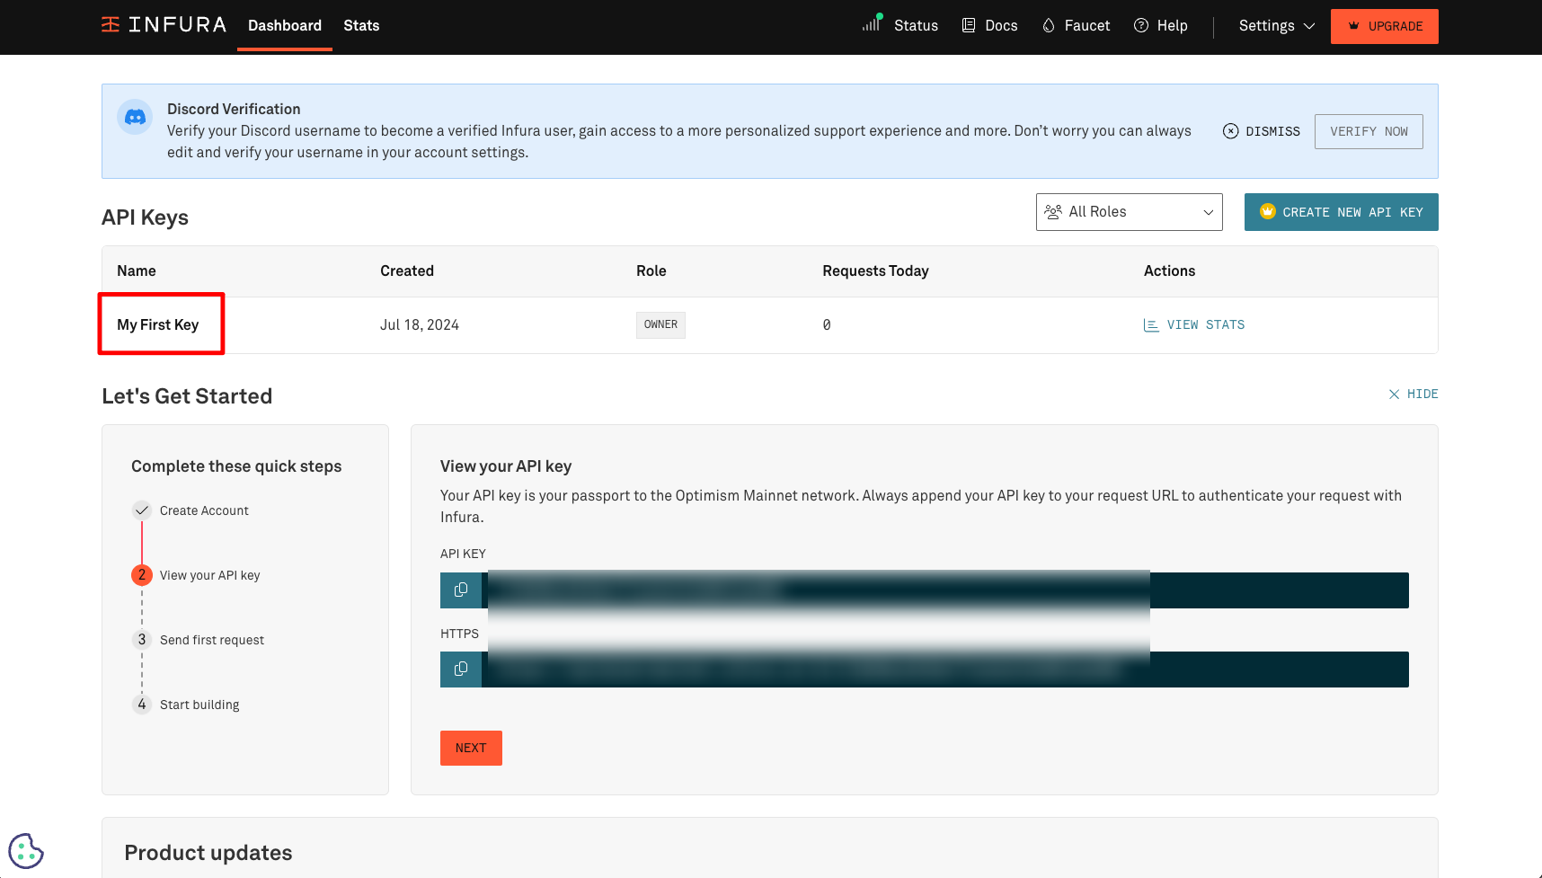Click the orange UPGRADE button
The image size is (1542, 878).
coord(1385,26)
